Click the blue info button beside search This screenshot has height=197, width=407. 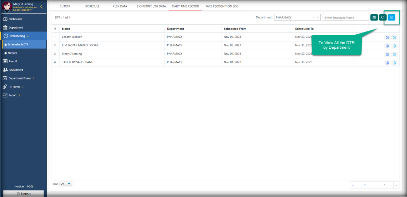click(391, 18)
